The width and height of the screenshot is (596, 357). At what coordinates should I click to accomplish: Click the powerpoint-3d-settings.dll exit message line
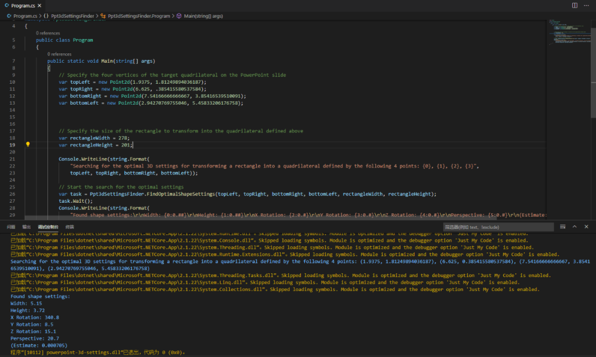pyautogui.click(x=98, y=353)
